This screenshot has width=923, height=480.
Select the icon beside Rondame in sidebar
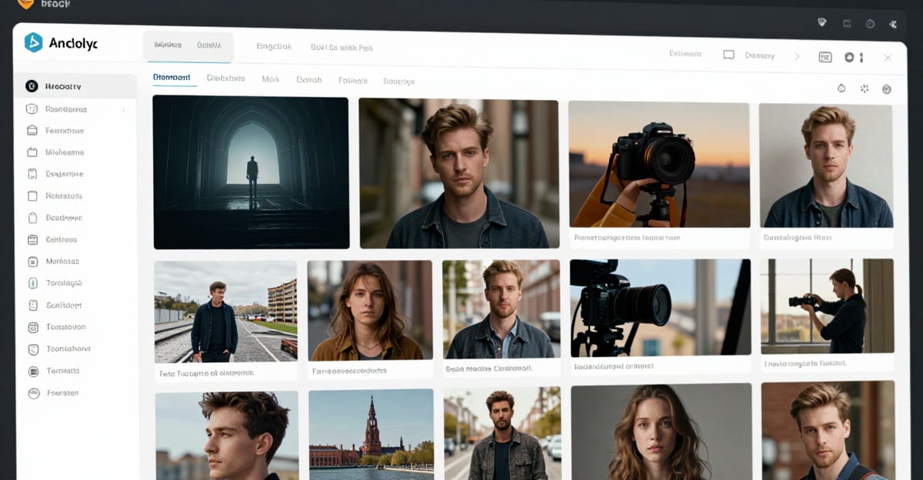click(32, 108)
